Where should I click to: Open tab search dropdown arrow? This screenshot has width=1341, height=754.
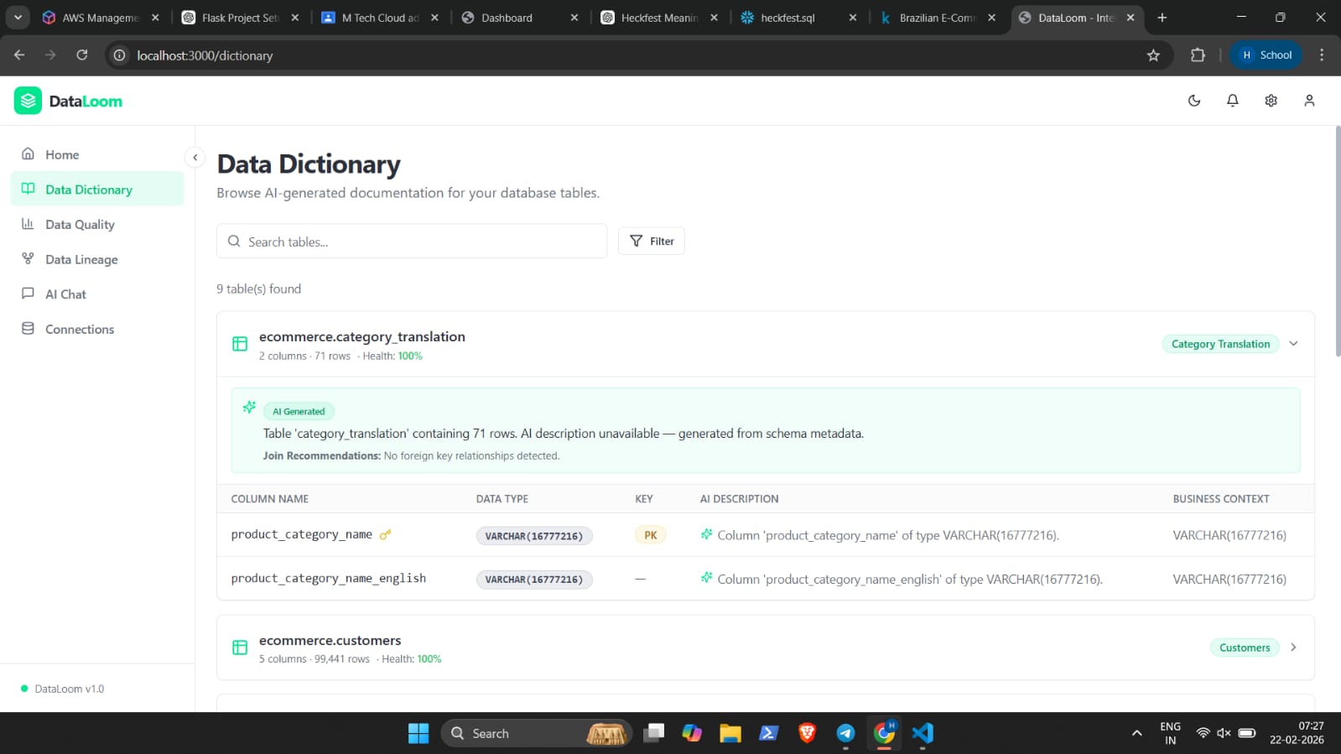[x=18, y=18]
